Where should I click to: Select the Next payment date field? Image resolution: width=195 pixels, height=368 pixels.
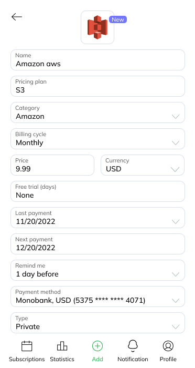click(x=97, y=244)
